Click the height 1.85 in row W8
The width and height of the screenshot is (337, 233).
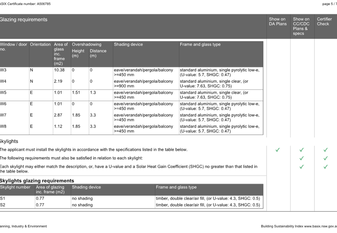(x=76, y=126)
